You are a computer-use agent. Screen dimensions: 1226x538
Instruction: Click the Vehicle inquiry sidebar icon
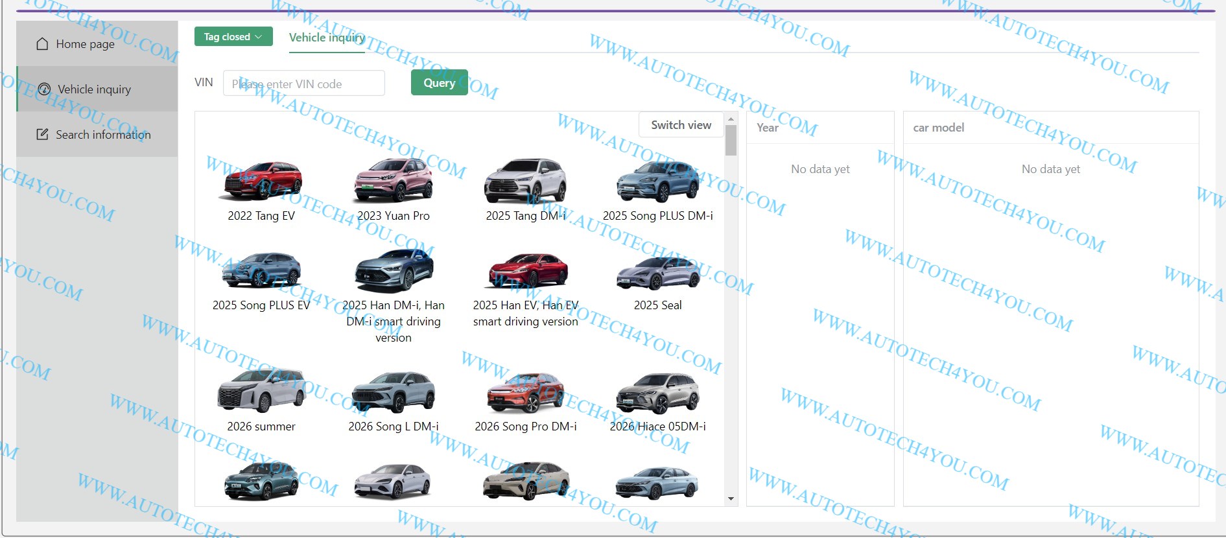click(44, 89)
